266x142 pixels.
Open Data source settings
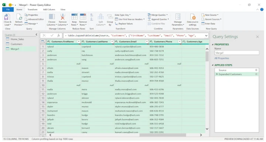192,20
